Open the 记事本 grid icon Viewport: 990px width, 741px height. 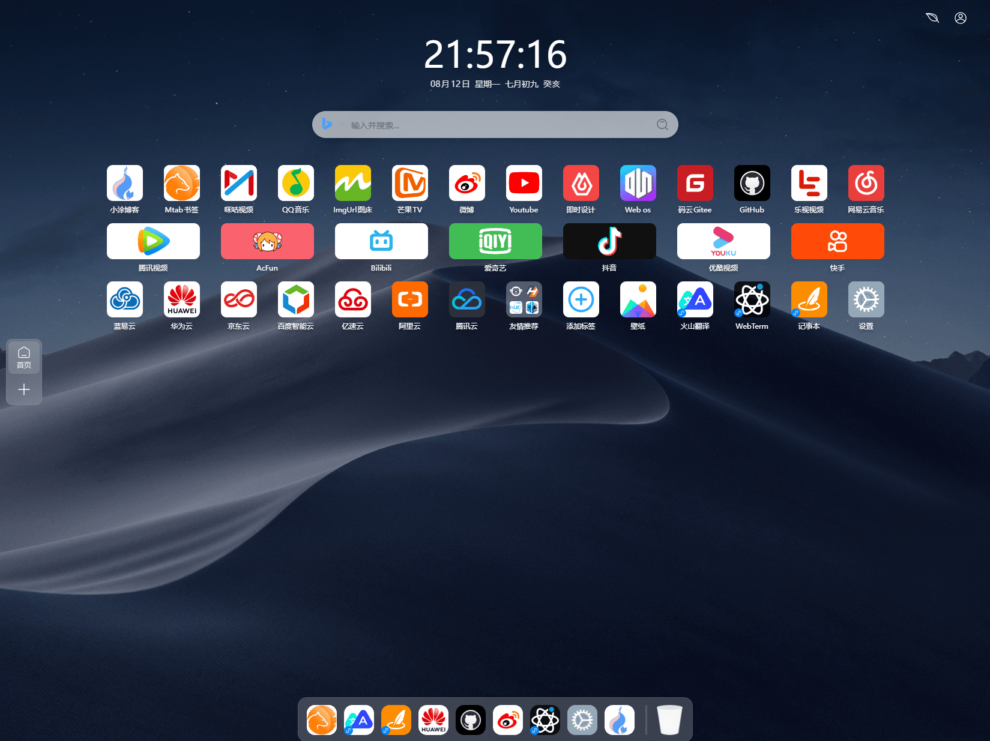coord(809,299)
